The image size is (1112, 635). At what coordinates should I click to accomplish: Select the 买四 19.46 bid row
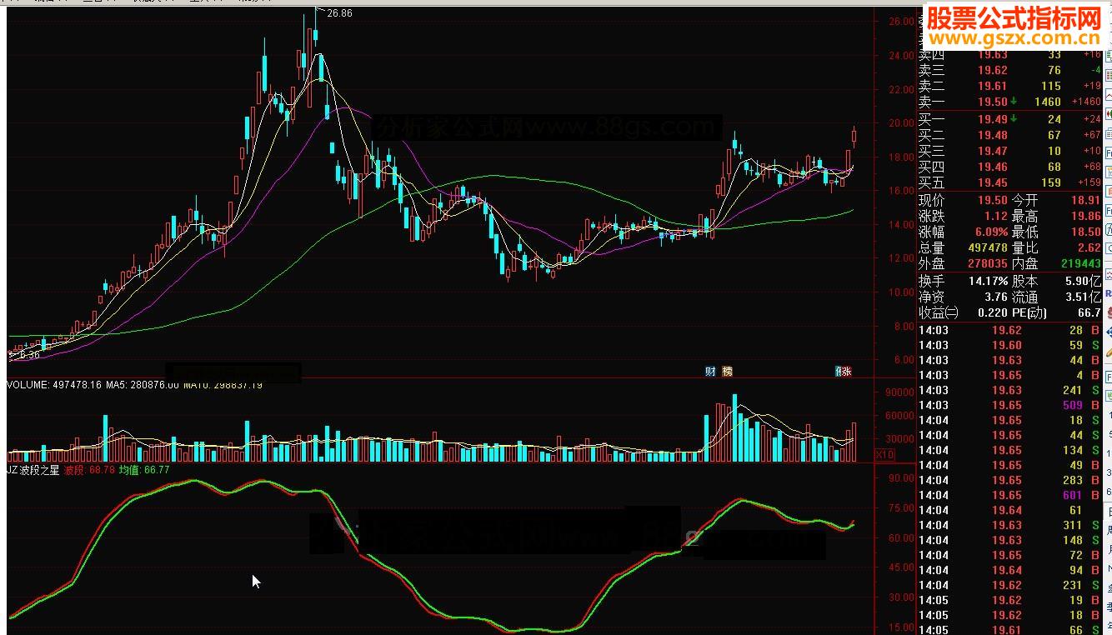coord(1009,167)
